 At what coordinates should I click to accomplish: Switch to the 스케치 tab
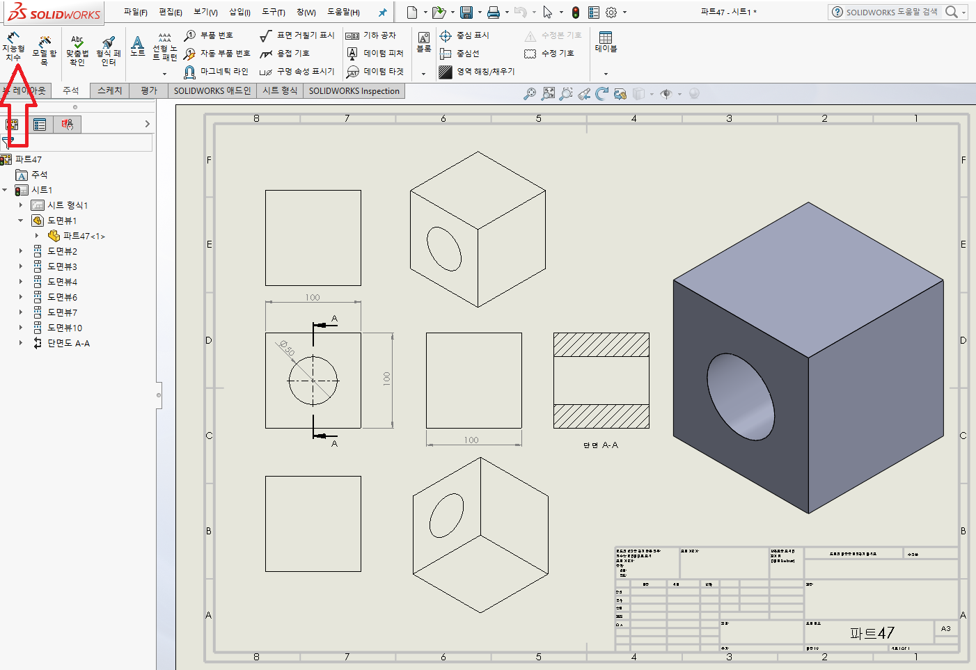[109, 90]
